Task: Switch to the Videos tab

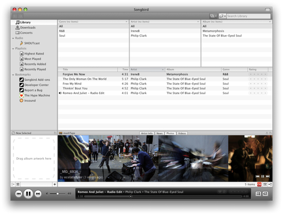Action: (x=182, y=133)
